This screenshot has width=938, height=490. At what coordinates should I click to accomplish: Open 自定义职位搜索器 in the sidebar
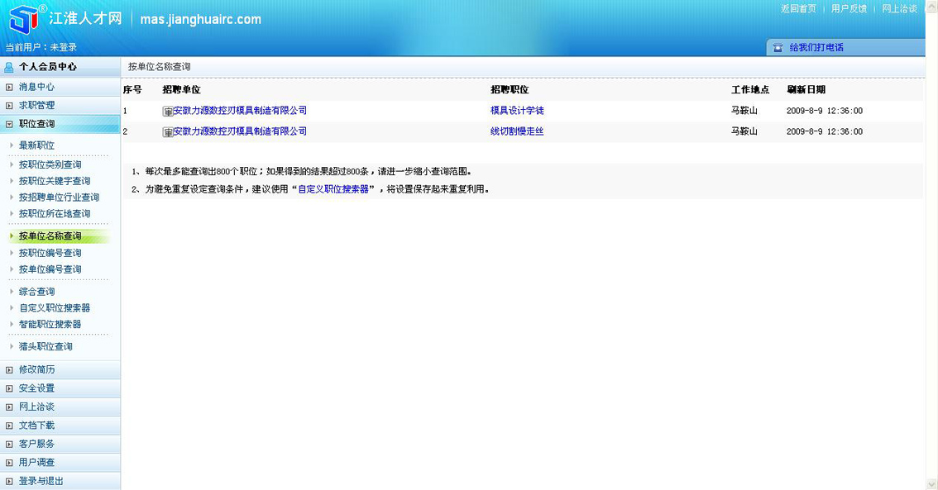[55, 307]
